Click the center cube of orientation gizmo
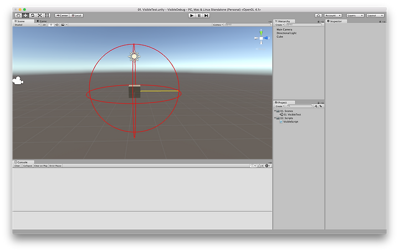The image size is (399, 252). [261, 38]
